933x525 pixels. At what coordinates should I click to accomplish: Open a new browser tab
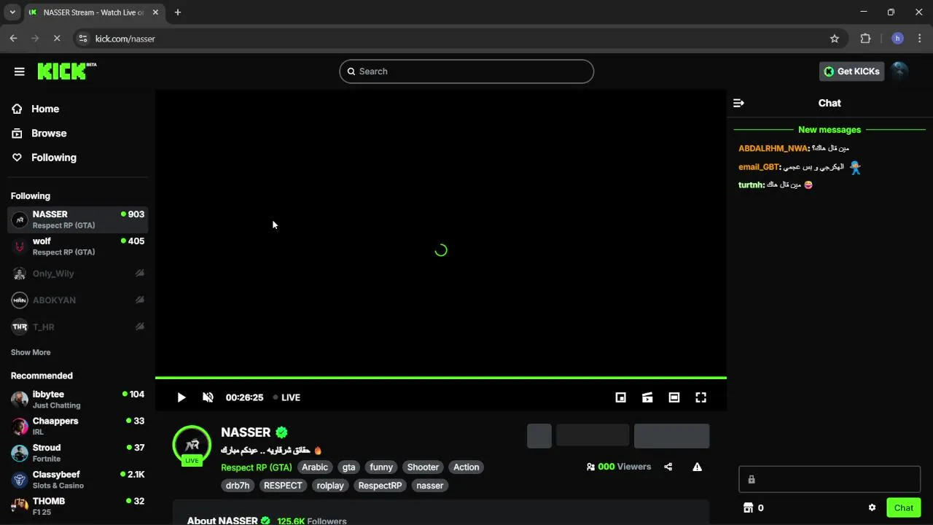pyautogui.click(x=178, y=12)
